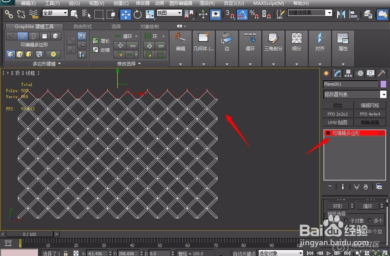Activate the Select and Move tool
Viewport: 390px width, 256px height.
pyautogui.click(x=126, y=14)
